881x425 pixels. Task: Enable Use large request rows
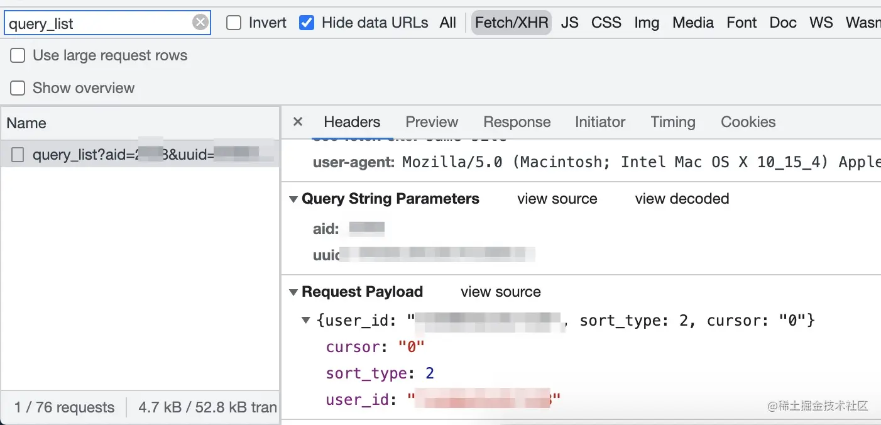pyautogui.click(x=18, y=55)
